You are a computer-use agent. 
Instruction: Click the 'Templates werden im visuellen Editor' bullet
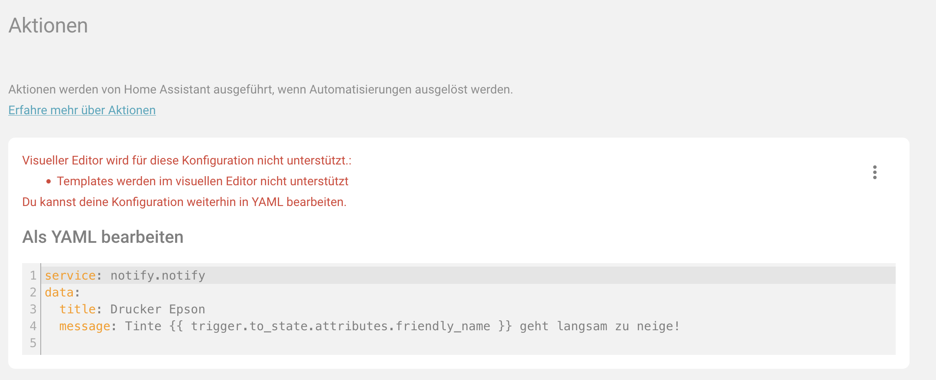202,181
